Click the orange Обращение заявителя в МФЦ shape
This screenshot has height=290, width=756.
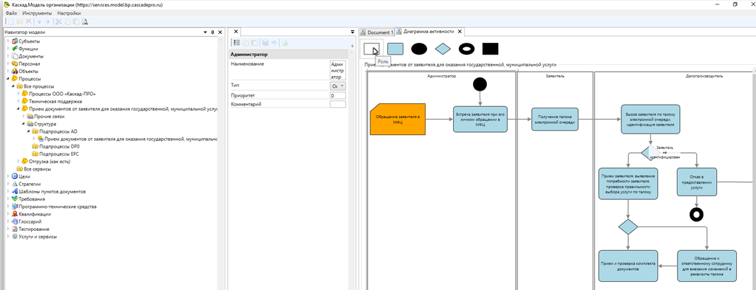[398, 119]
